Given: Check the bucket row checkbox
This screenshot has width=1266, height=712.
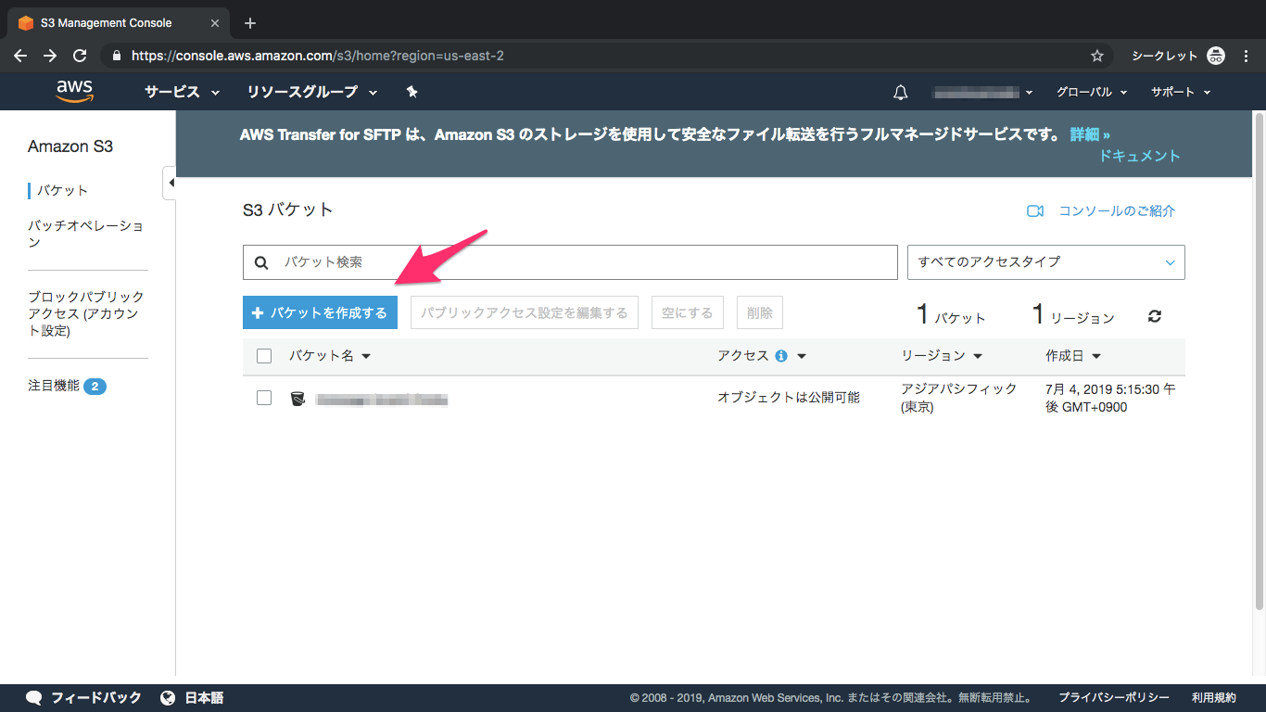Looking at the screenshot, I should click(x=264, y=398).
